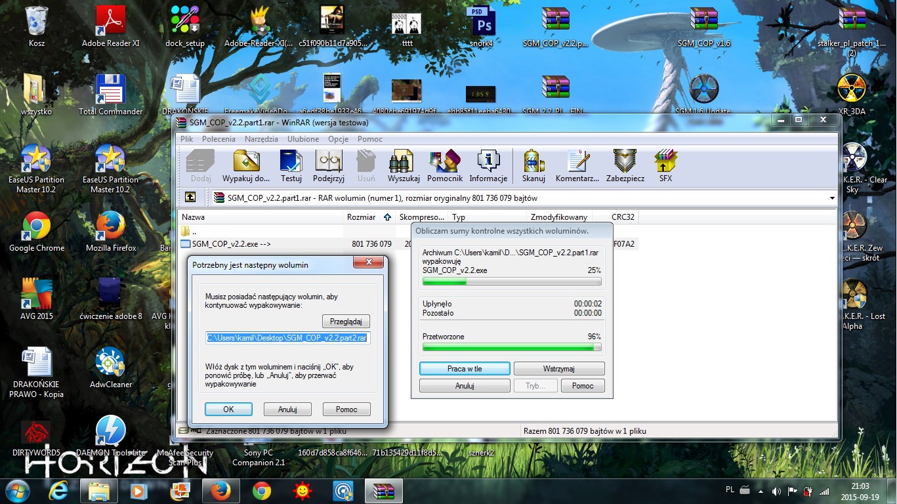Image resolution: width=897 pixels, height=504 pixels.
Task: Open DAEMON Tools Lite desktop icon
Action: coord(110,436)
